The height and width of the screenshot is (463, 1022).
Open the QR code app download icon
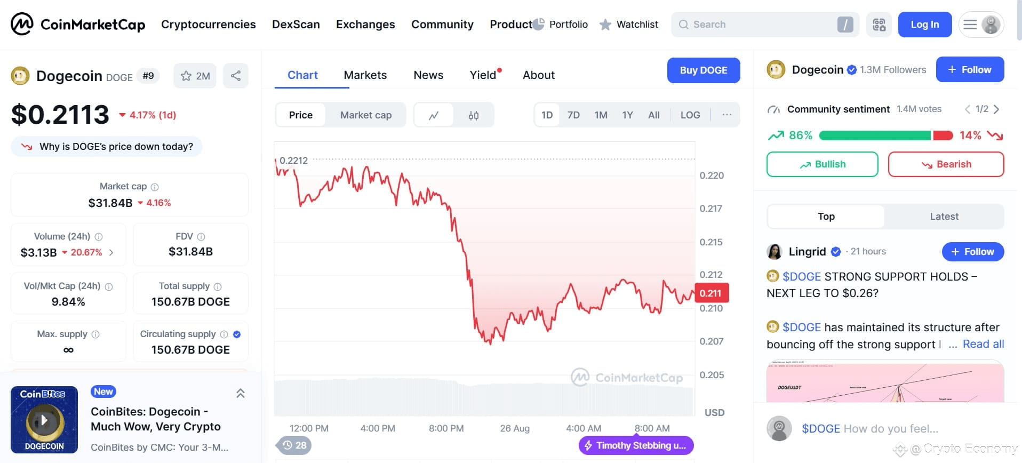(879, 25)
